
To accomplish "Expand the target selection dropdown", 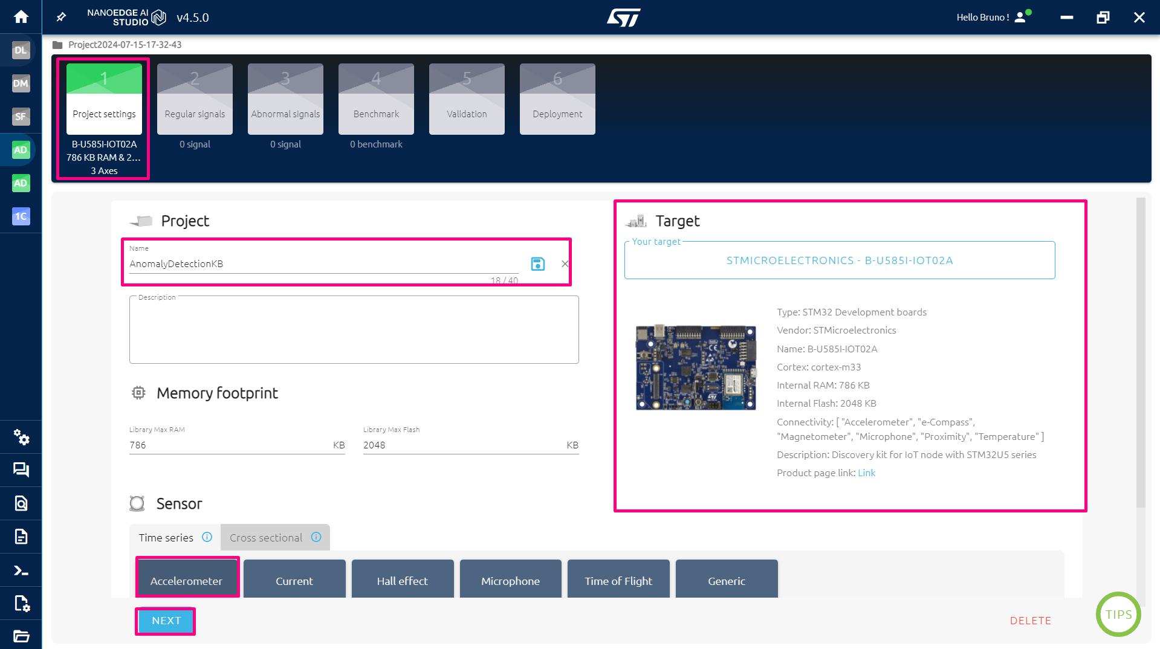I will coord(839,260).
